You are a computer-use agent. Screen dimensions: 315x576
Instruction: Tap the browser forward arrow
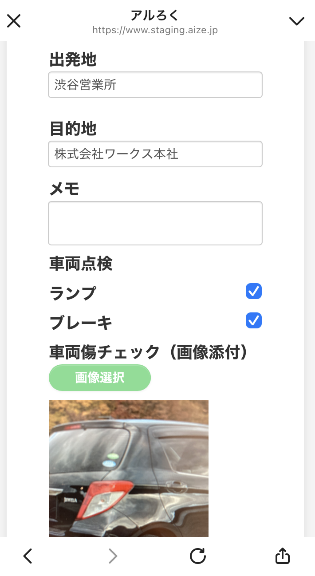(x=113, y=556)
